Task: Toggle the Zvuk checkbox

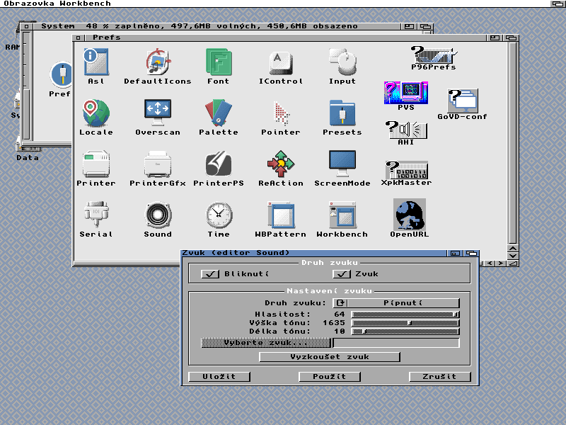Action: pos(342,274)
